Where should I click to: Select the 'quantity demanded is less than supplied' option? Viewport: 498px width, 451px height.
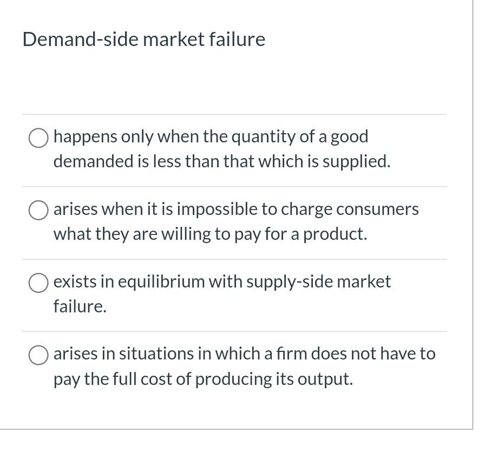[38, 138]
